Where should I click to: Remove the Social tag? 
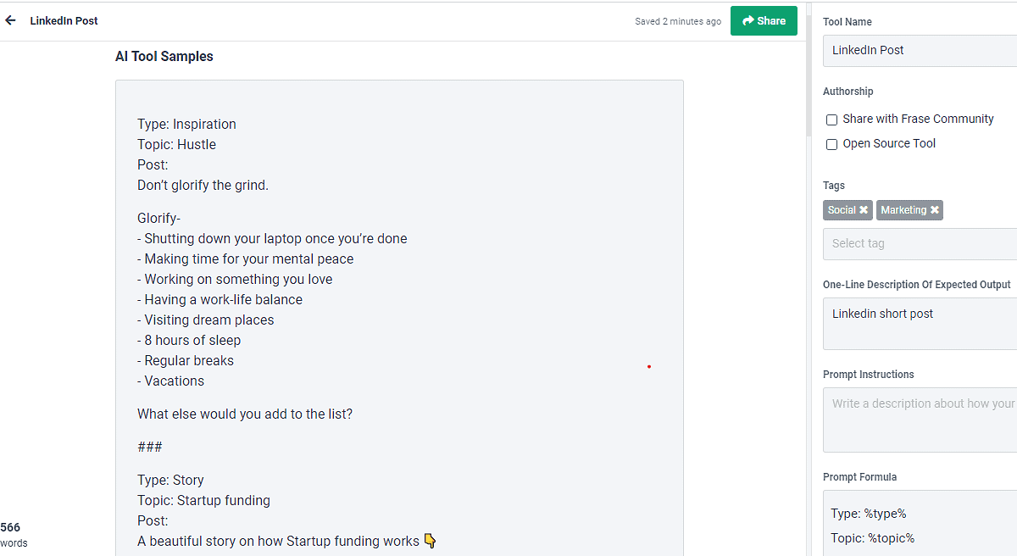864,210
